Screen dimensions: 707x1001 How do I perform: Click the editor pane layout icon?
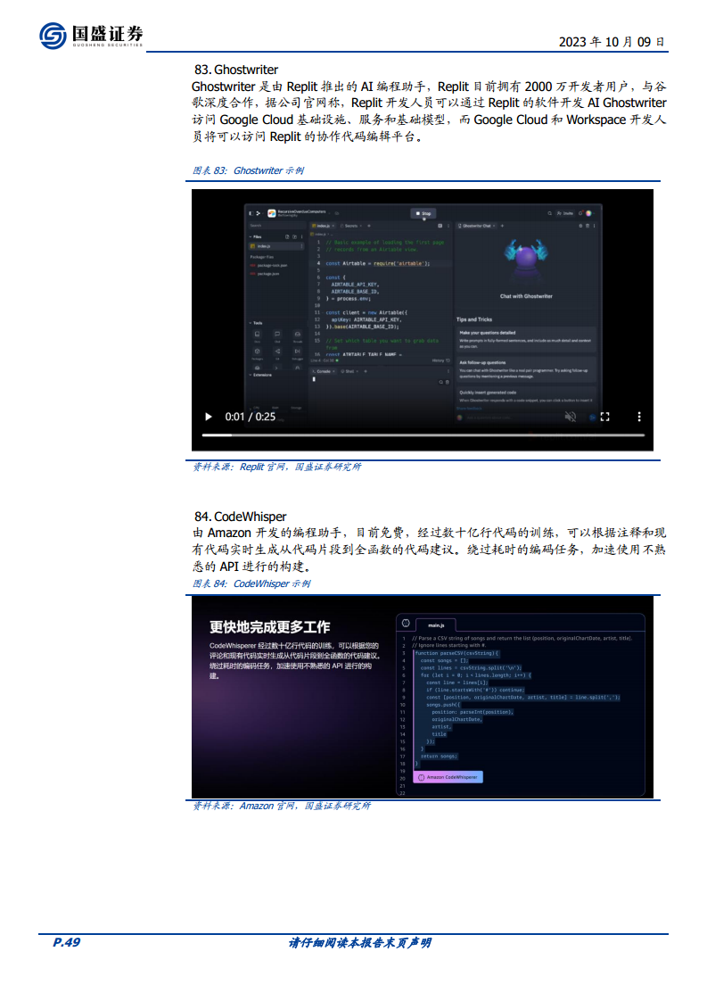[x=440, y=226]
